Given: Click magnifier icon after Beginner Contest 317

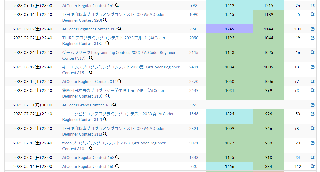Looking at the screenshot, I should pyautogui.click(x=91, y=58).
